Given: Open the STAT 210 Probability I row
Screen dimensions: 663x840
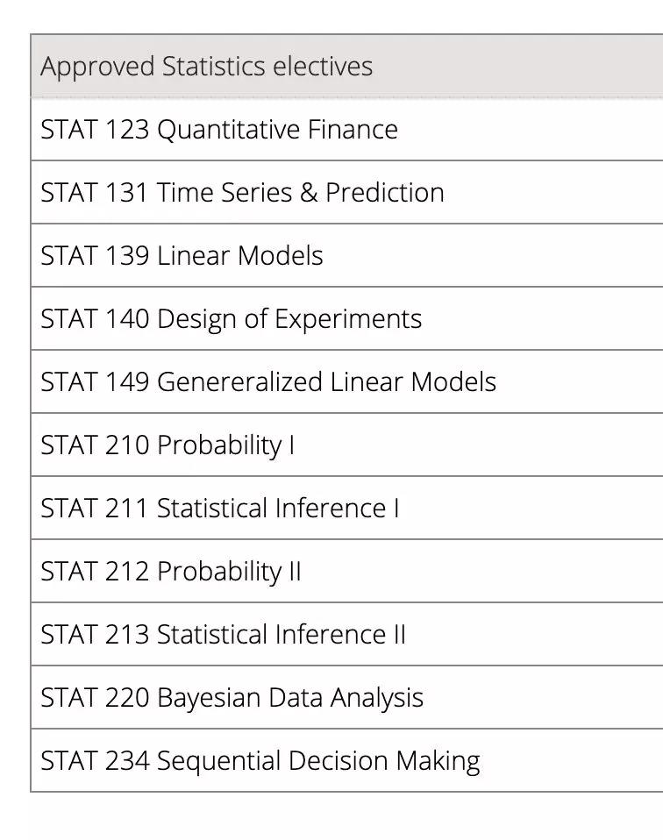Looking at the screenshot, I should point(347,445).
